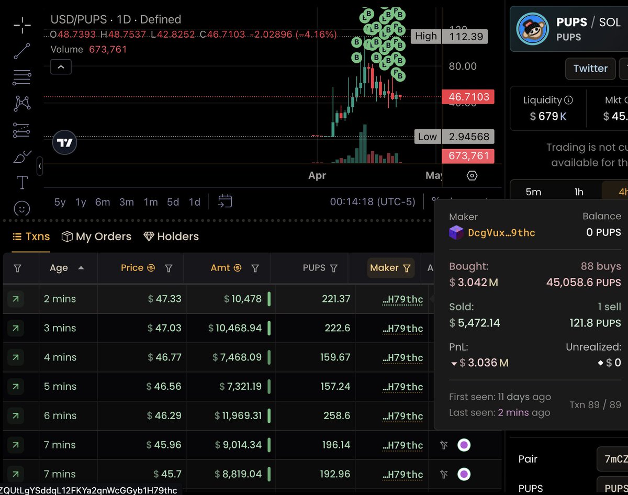This screenshot has height=495, width=628.
Task: Click the TradingView logo badge
Action: (x=65, y=142)
